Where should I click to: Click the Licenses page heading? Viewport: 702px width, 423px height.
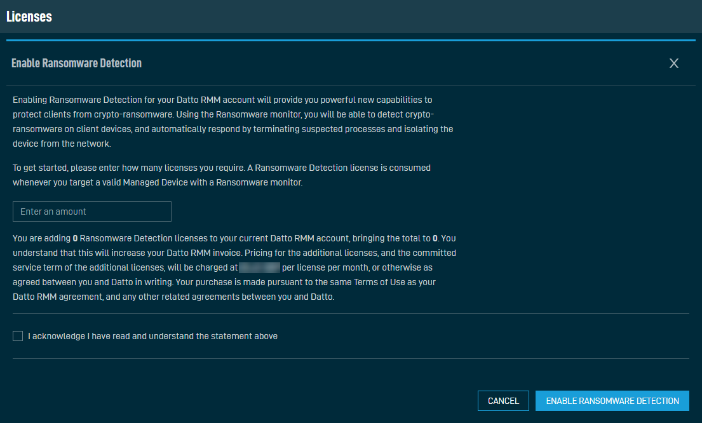click(x=29, y=17)
